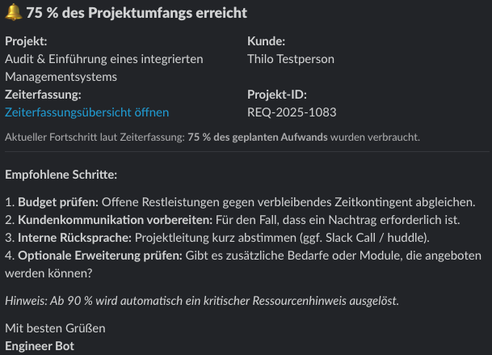This screenshot has height=355, width=492.
Task: Click the Projekt: field label
Action: (26, 41)
